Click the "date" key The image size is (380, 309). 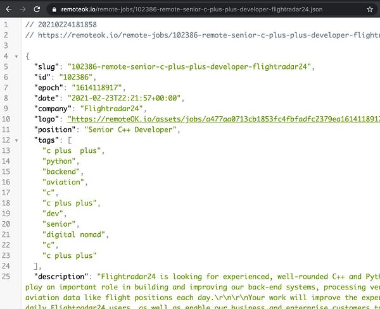coord(46,98)
